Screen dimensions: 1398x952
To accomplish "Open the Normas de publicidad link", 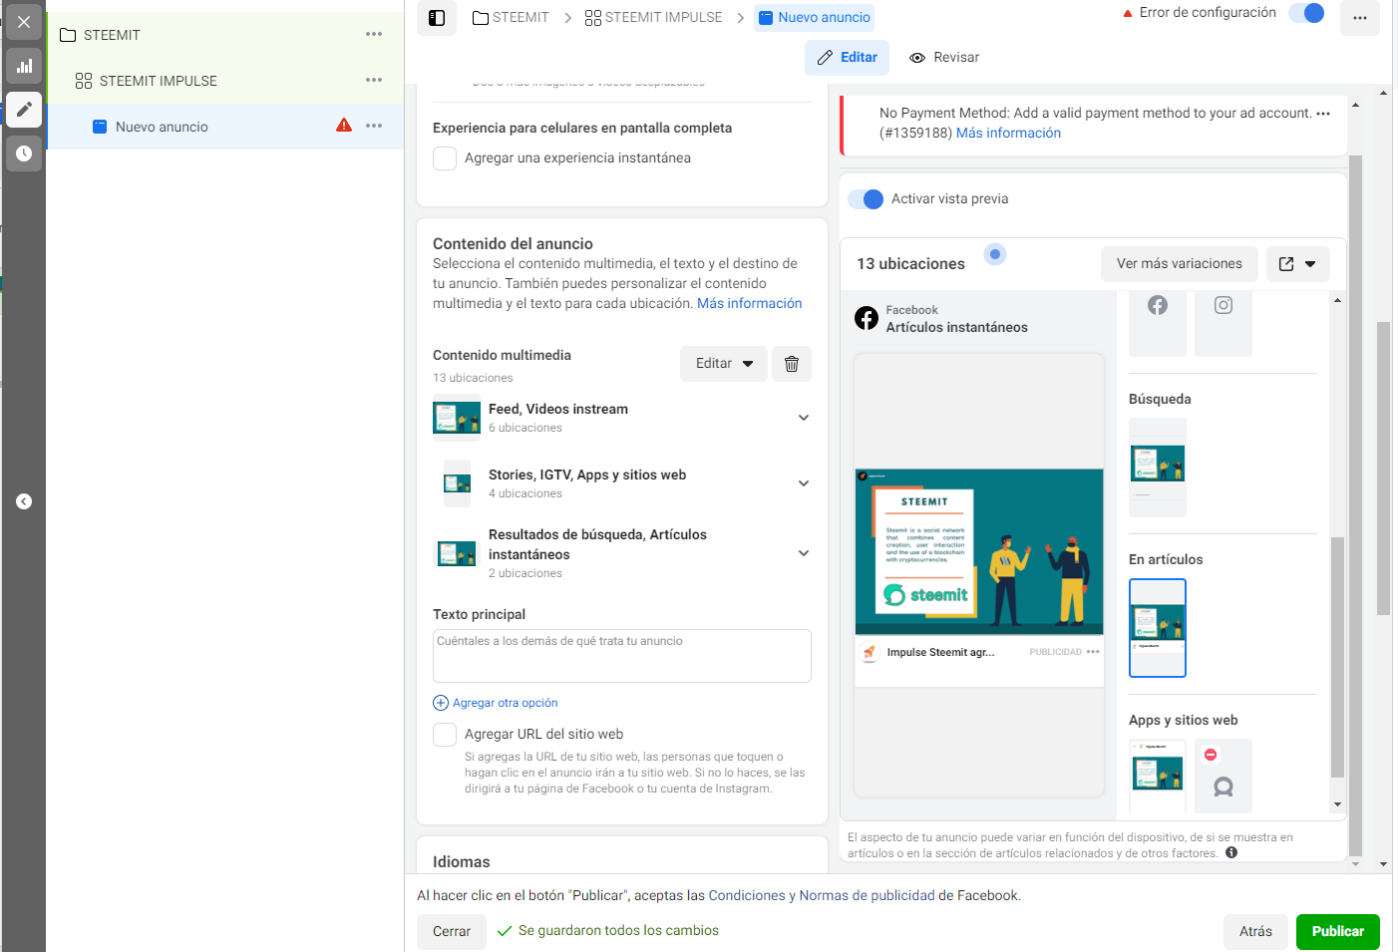I will (868, 895).
